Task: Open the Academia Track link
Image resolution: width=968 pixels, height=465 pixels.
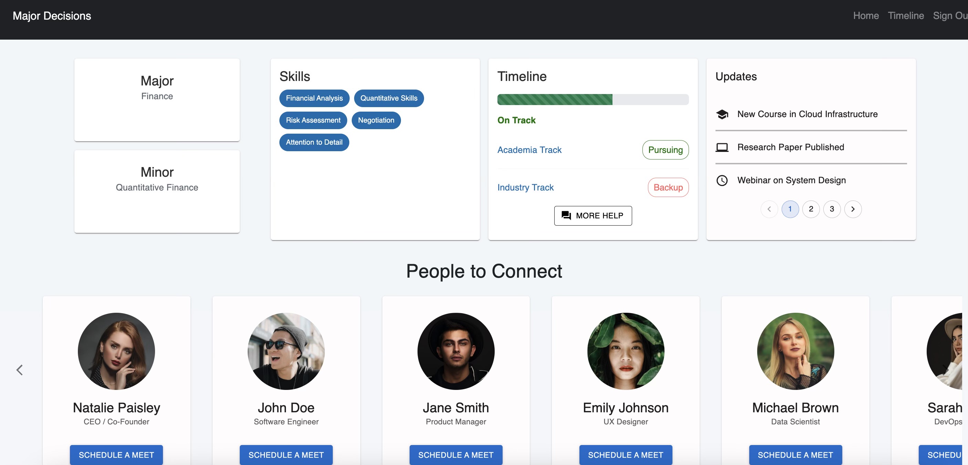Action: coord(529,150)
